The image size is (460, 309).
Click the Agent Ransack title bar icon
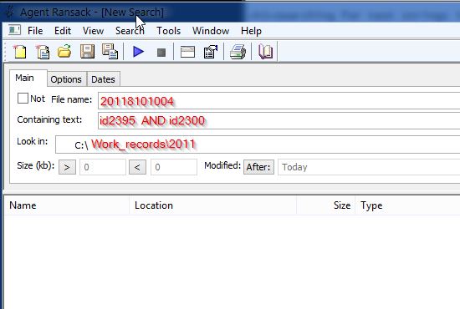[x=10, y=12]
